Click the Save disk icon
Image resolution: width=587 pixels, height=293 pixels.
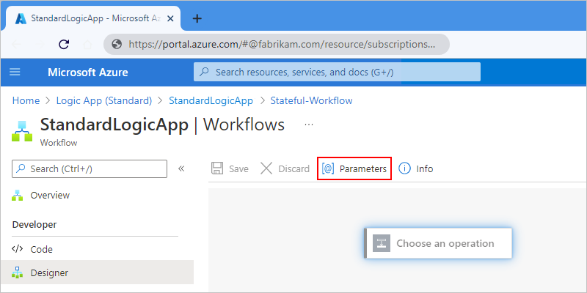pyautogui.click(x=217, y=169)
